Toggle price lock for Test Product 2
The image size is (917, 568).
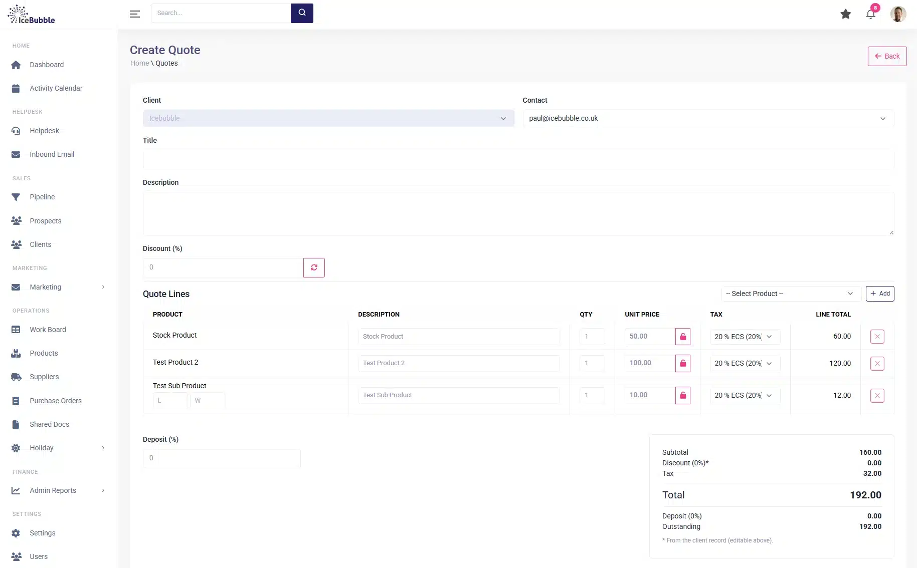point(682,364)
